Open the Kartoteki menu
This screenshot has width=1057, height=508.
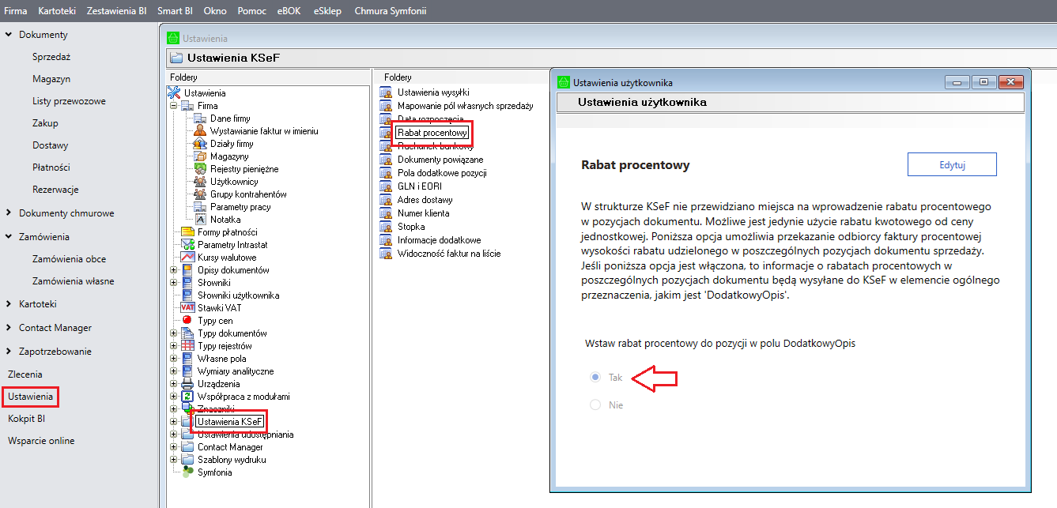tap(56, 10)
